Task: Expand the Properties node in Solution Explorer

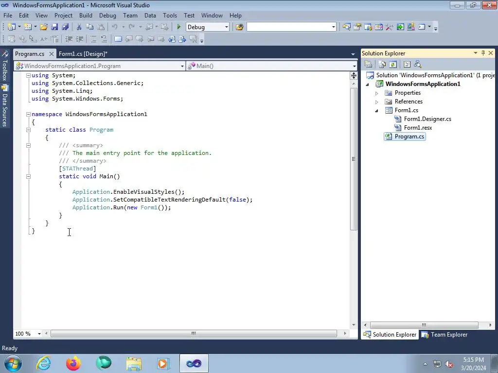Action: tap(377, 93)
